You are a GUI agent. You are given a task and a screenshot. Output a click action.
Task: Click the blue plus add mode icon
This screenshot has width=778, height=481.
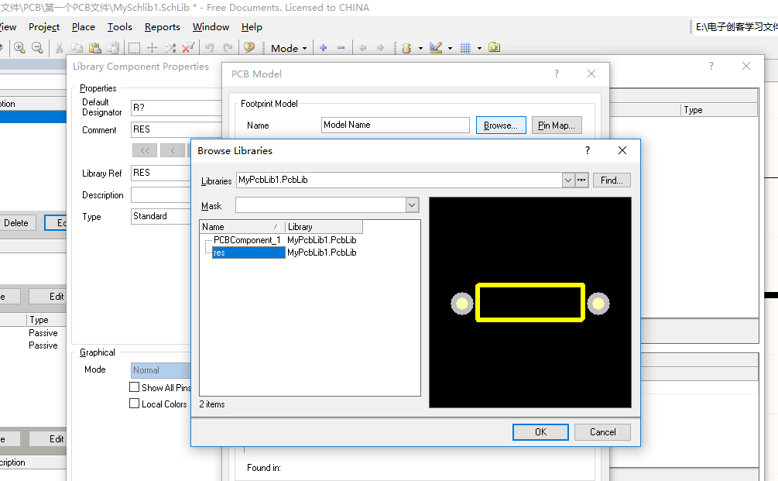[324, 48]
